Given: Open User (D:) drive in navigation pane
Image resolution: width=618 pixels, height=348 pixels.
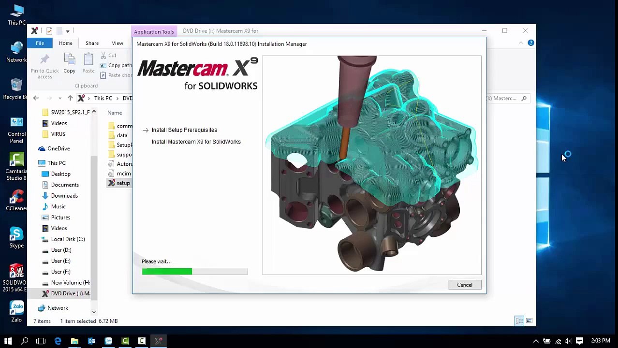Looking at the screenshot, I should [x=57, y=250].
